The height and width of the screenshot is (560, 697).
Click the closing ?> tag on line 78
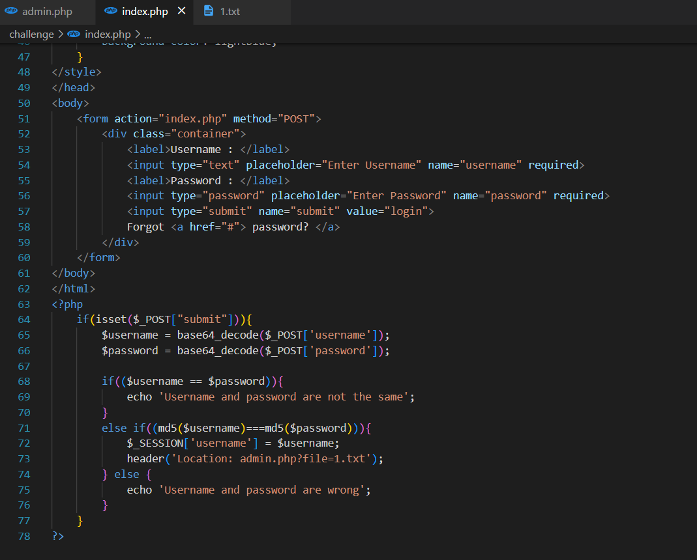click(58, 537)
